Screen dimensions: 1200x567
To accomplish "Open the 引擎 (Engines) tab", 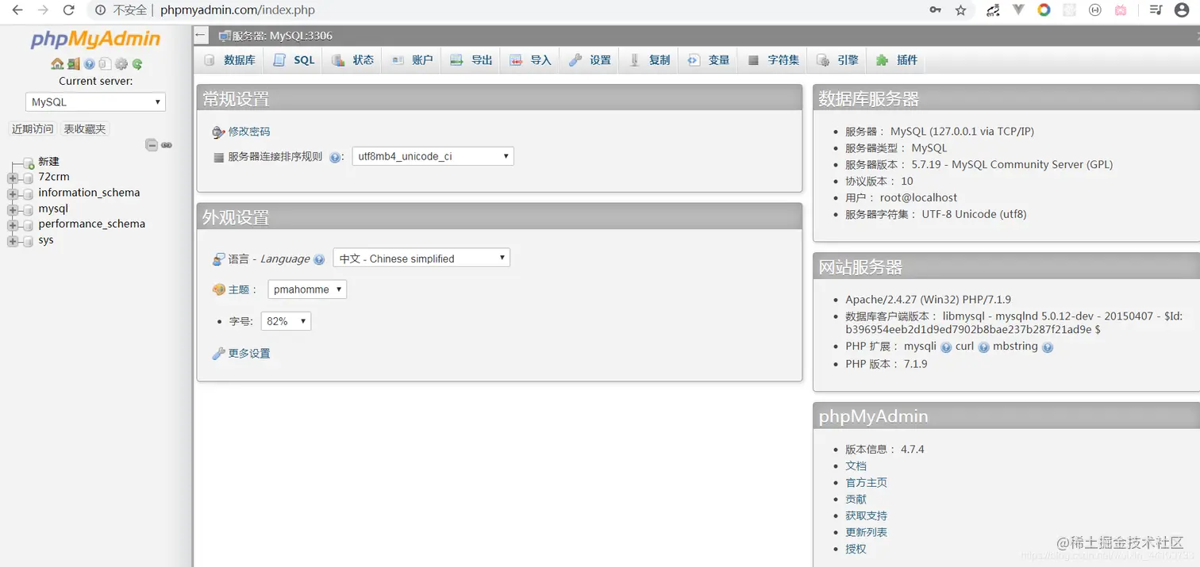I will [837, 60].
